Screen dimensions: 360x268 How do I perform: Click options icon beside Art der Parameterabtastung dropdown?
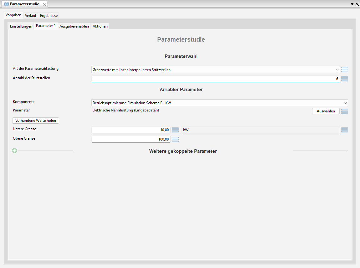click(x=344, y=70)
